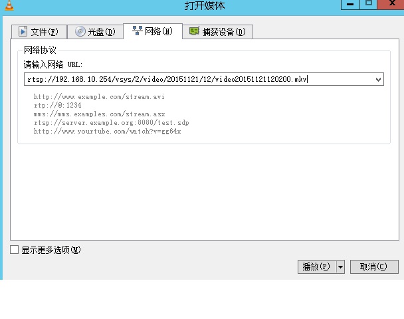Maximize the 打开媒体 dialog window
Screen dimensions: 404x319
point(369,3)
